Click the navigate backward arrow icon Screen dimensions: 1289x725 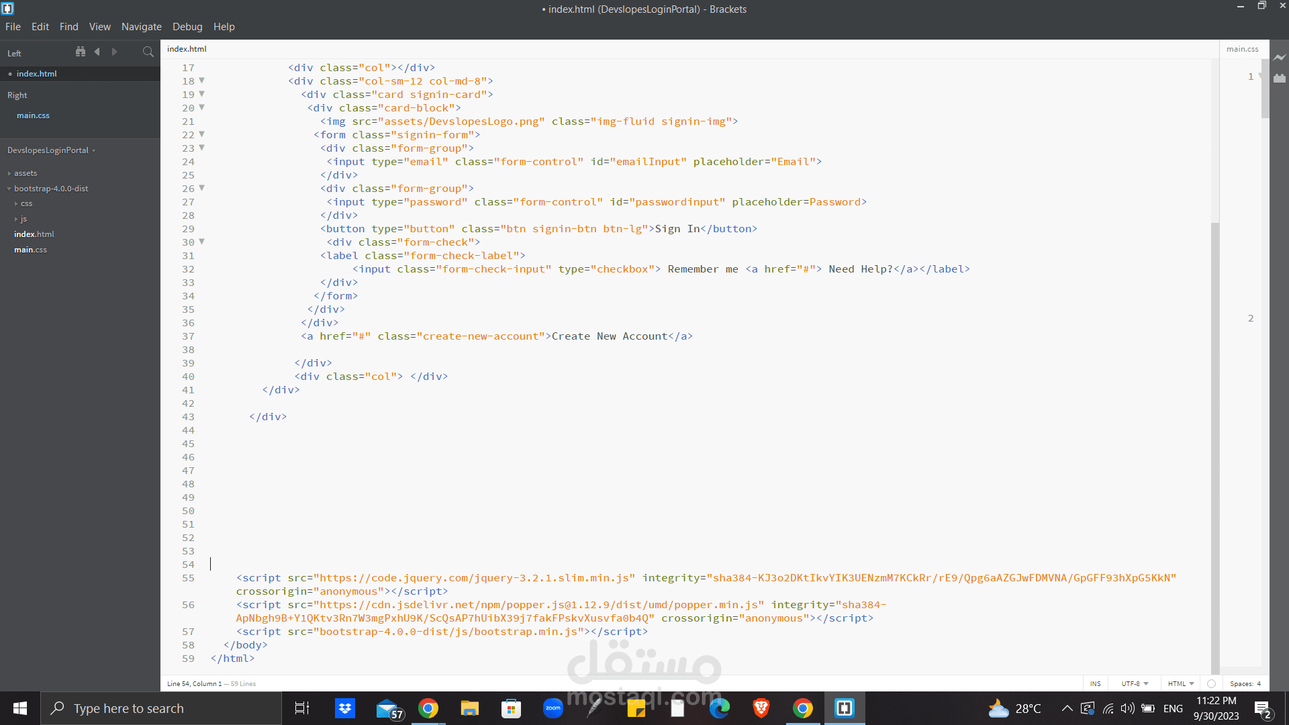tap(97, 52)
